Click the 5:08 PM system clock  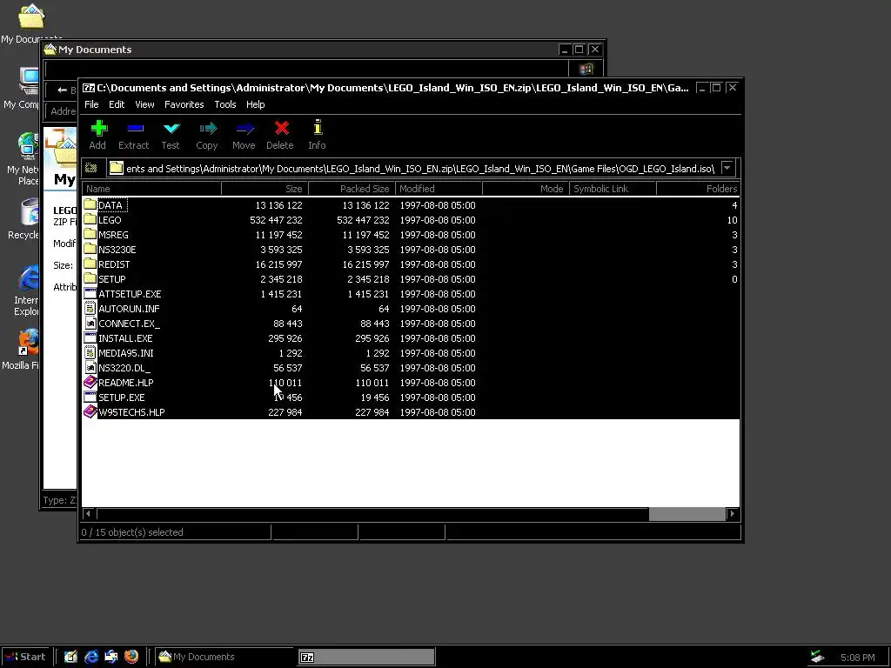pyautogui.click(x=857, y=658)
